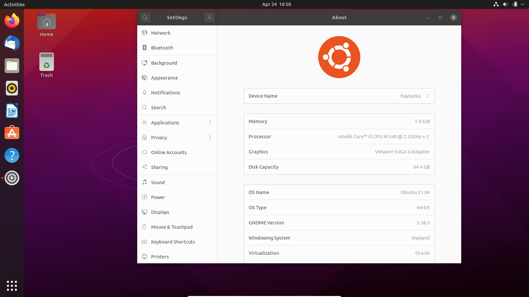Click the Printers icon in sidebar
This screenshot has width=529, height=297.
(x=144, y=256)
